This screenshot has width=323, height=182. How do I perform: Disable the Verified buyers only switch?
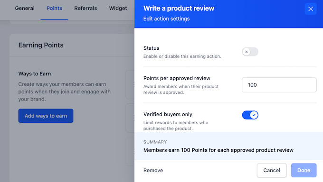250,115
